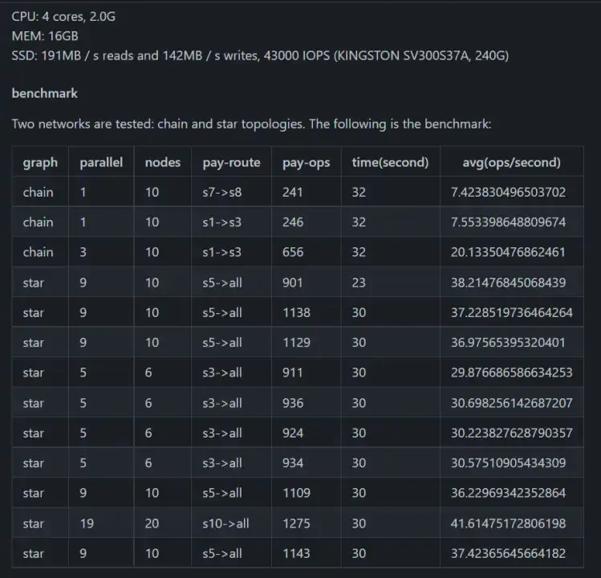Select the 'nodes' column header
The height and width of the screenshot is (578, 601).
click(162, 162)
